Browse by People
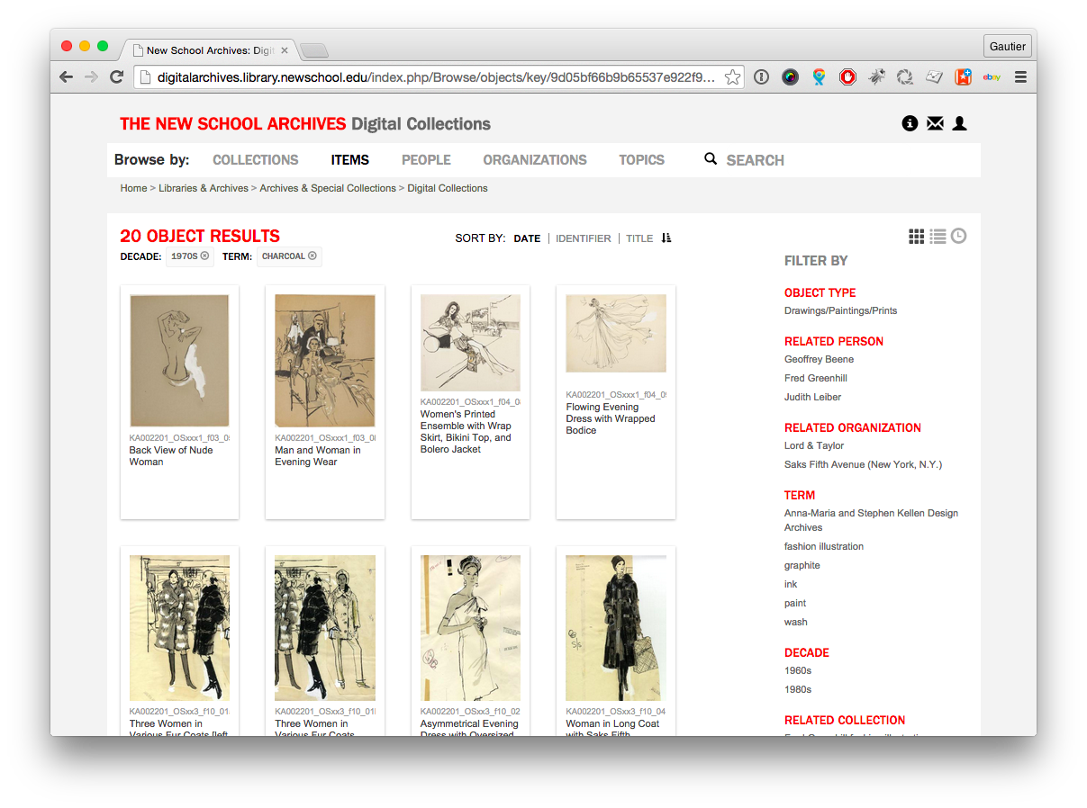The height and width of the screenshot is (808, 1087). 426,160
